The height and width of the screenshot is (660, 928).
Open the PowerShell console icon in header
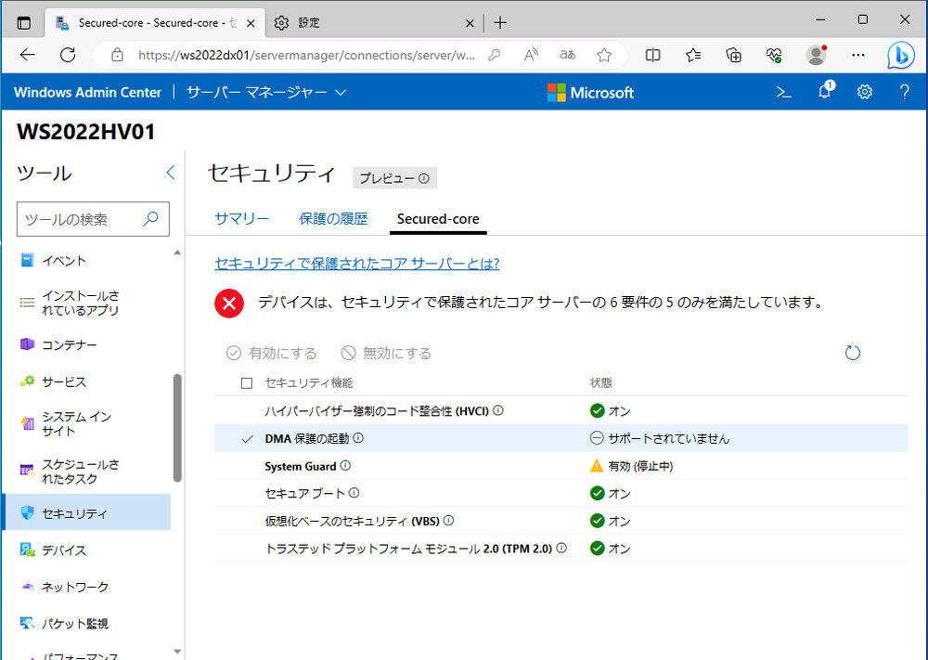[x=783, y=92]
